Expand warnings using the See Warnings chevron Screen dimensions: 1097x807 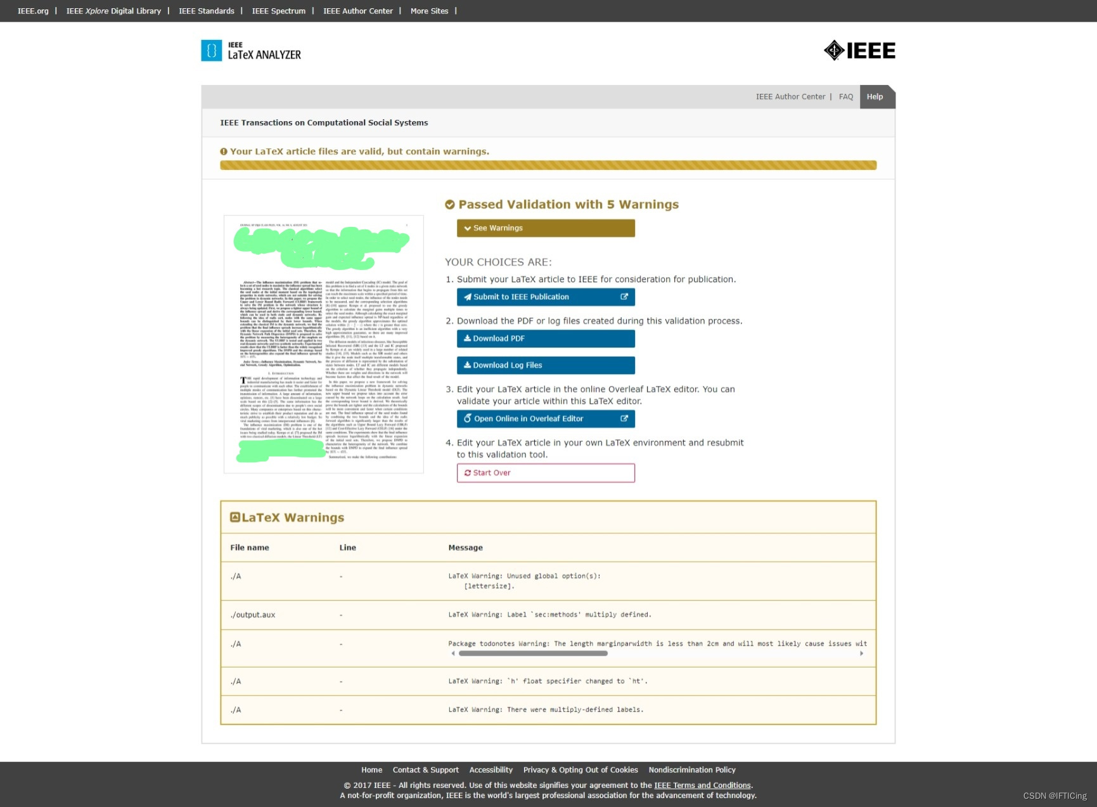(x=468, y=228)
